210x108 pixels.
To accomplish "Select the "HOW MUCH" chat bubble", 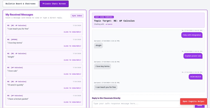I will (195, 77).
